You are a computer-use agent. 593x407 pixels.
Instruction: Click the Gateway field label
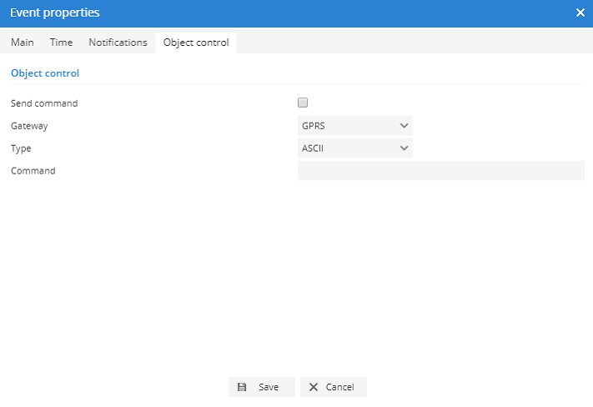[x=29, y=126]
